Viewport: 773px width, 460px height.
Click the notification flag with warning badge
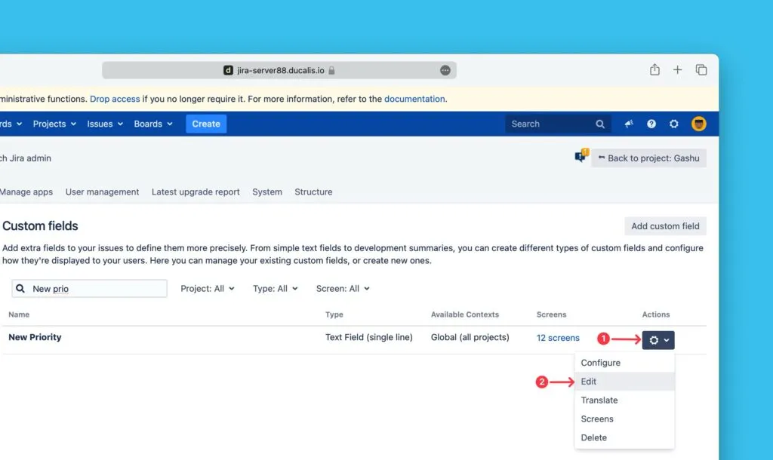pos(581,157)
